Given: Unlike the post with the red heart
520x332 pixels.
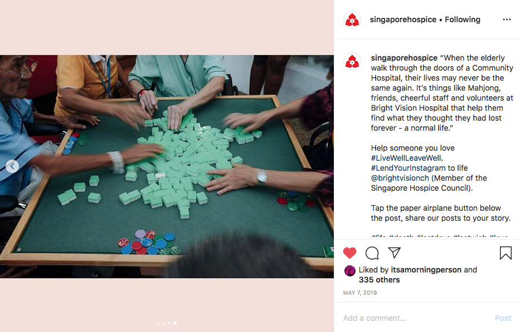Looking at the screenshot, I should pos(349,253).
